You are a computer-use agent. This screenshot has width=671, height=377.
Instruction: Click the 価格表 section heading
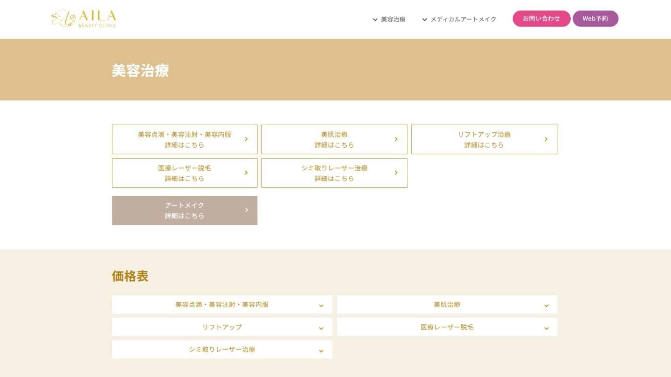click(130, 276)
